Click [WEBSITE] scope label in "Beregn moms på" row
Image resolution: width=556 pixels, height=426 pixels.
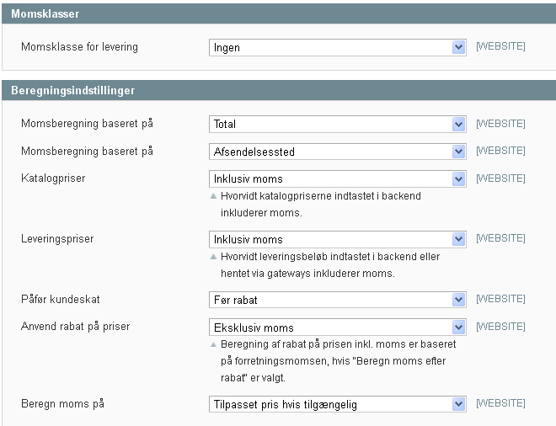click(x=500, y=404)
